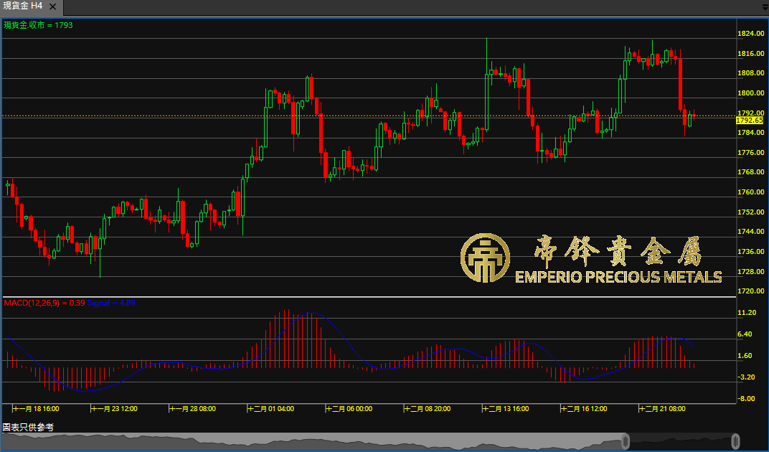The width and height of the screenshot is (769, 452).
Task: Click the MACD 11.20 scale label
Action: (x=747, y=313)
